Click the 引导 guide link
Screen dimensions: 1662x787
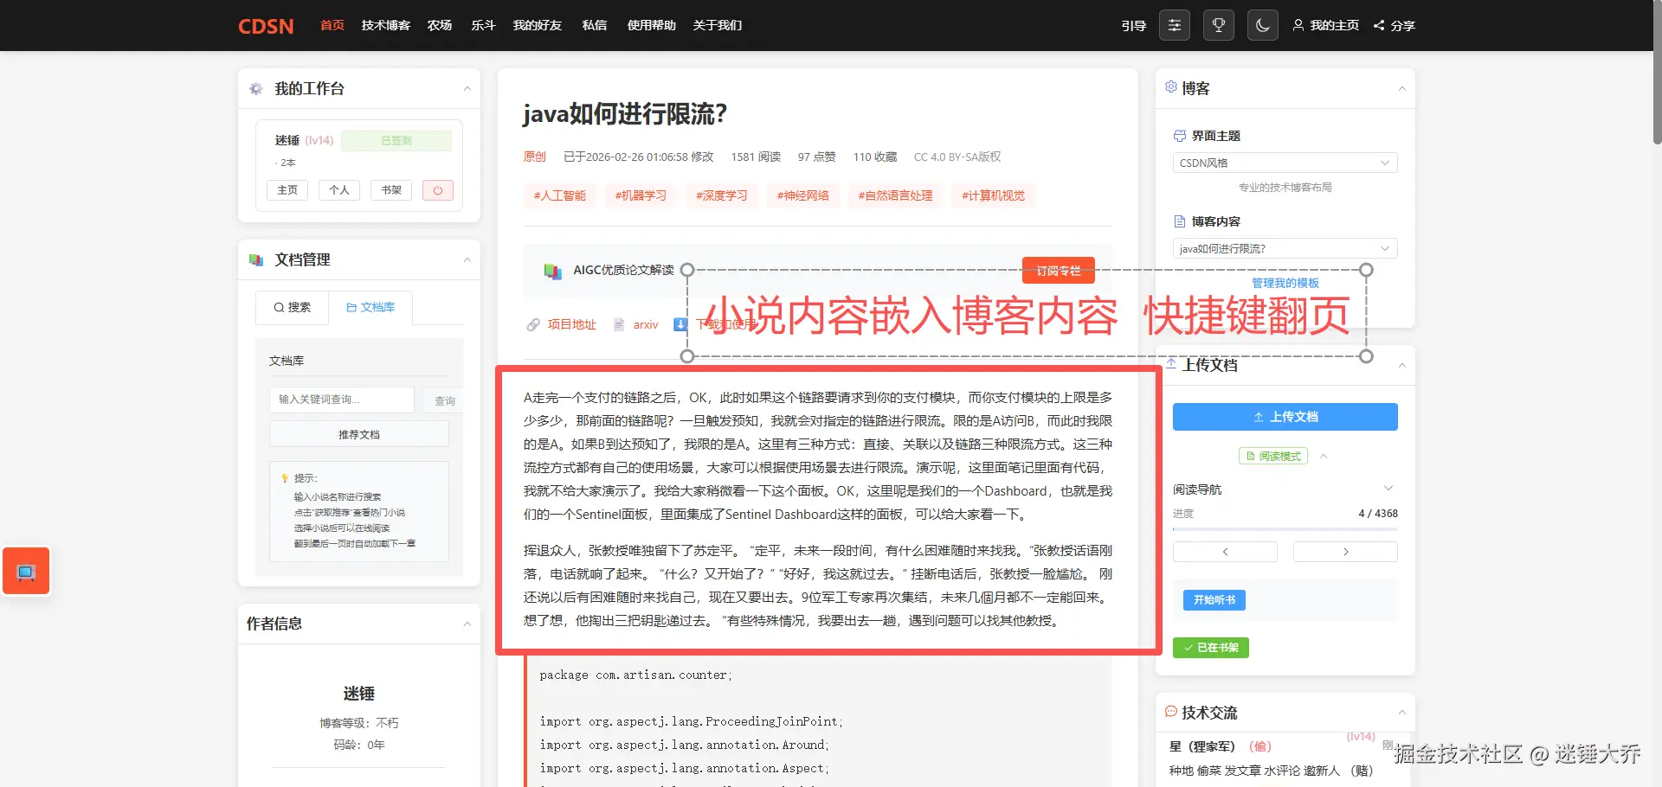pos(1134,25)
